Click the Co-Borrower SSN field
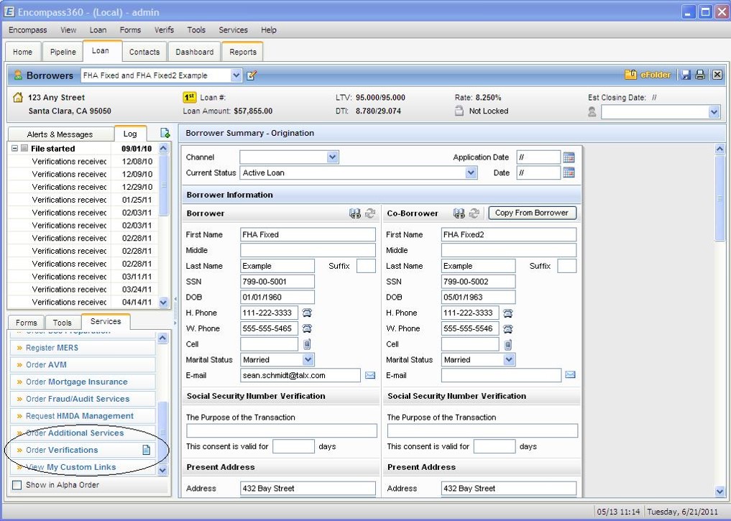The width and height of the screenshot is (731, 521). (478, 282)
